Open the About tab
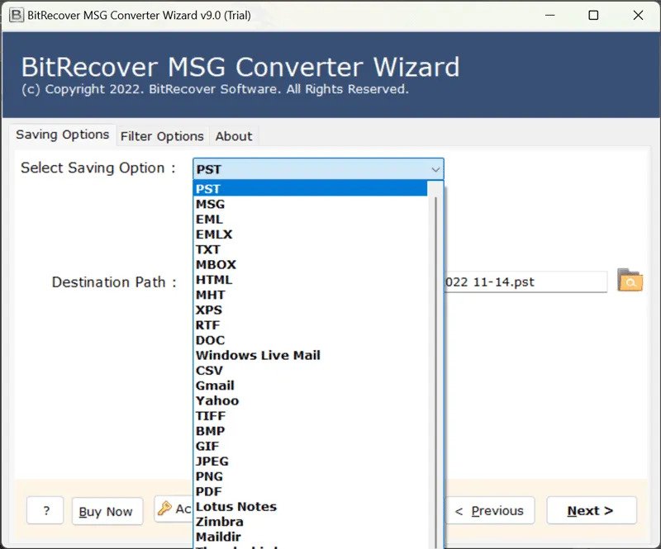The height and width of the screenshot is (549, 661). [x=234, y=136]
